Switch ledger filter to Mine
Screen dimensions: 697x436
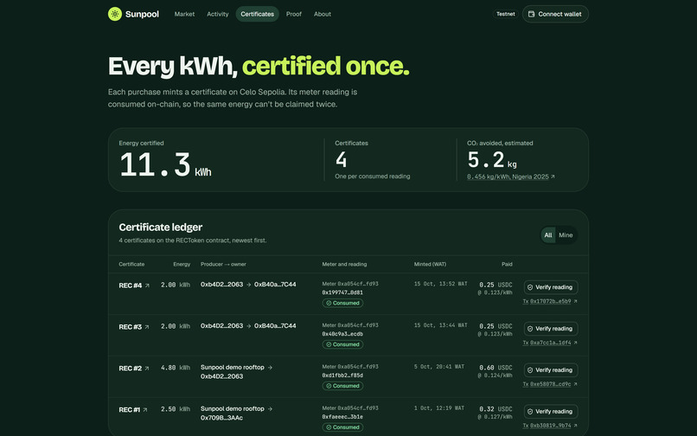click(x=566, y=235)
